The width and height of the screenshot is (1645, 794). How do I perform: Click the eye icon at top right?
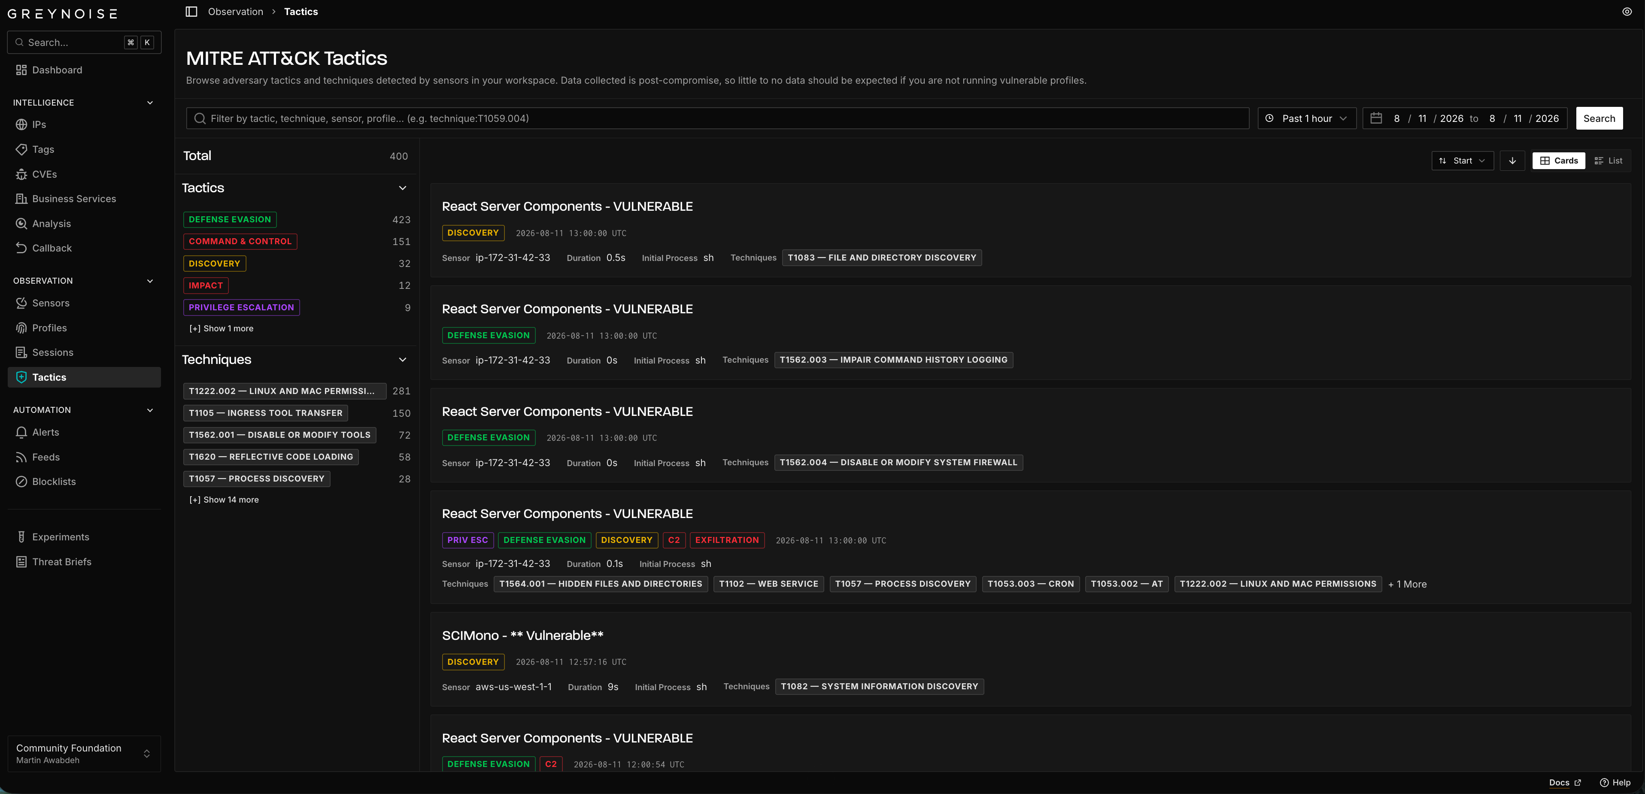(1627, 12)
